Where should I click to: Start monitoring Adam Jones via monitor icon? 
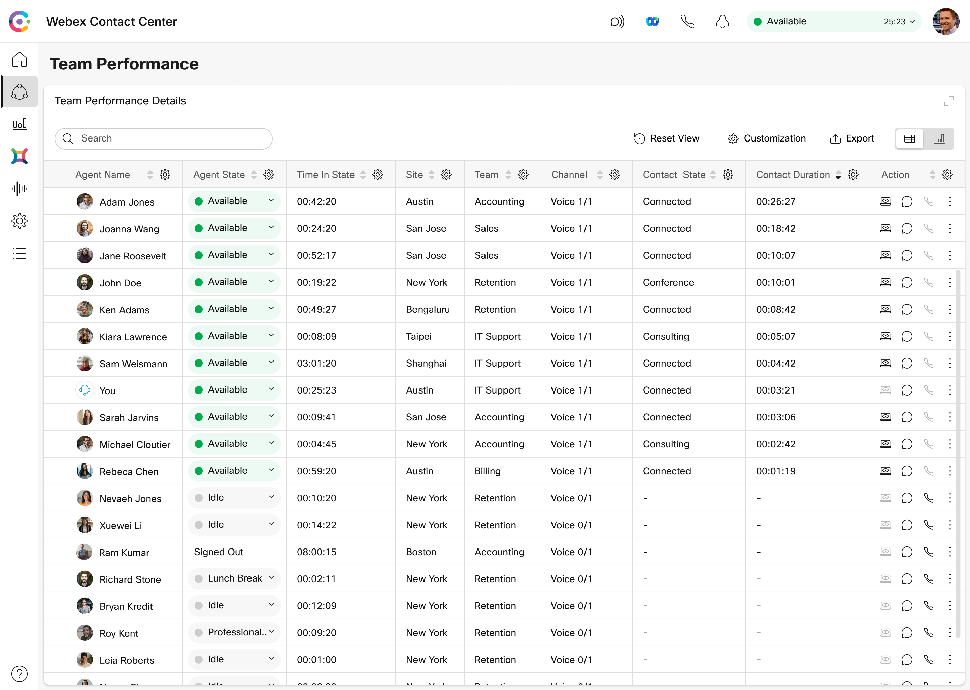[x=885, y=201]
